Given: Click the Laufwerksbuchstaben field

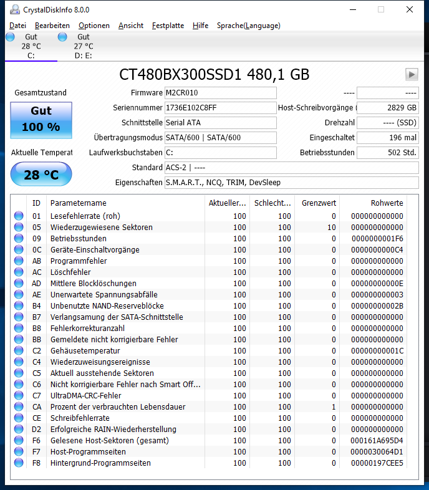Looking at the screenshot, I should (221, 153).
